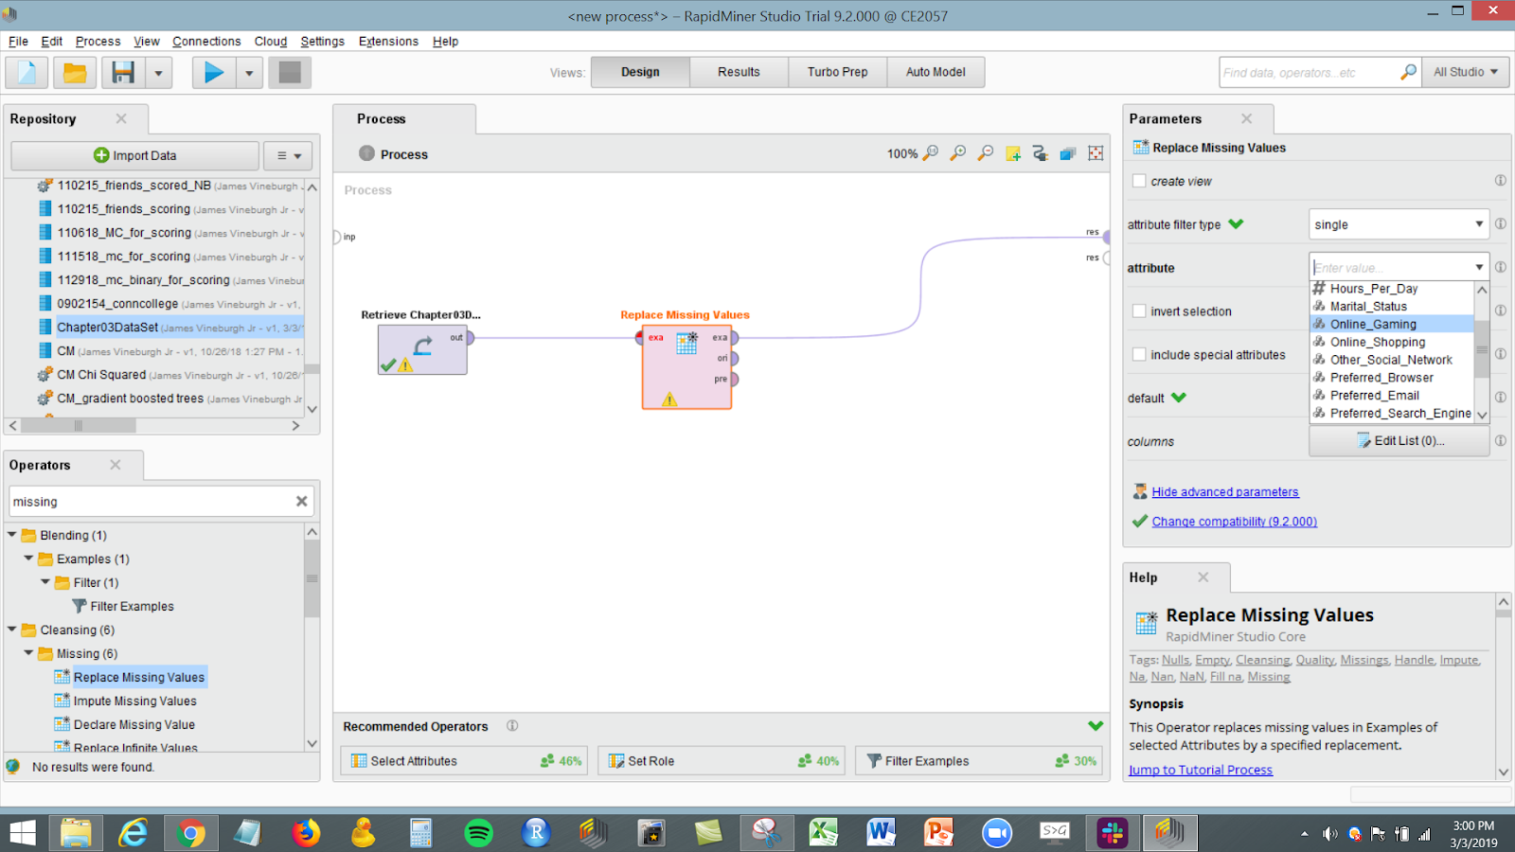Image resolution: width=1515 pixels, height=852 pixels.
Task: Zoom out on the process canvas
Action: click(x=986, y=153)
